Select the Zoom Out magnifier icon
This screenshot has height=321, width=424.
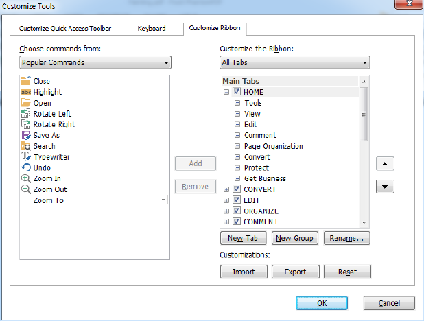pyautogui.click(x=25, y=189)
